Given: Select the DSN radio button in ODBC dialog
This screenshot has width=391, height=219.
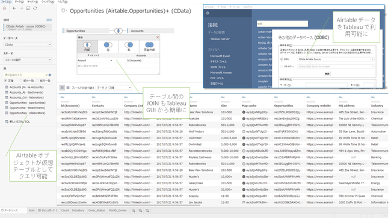Looking at the screenshot, I should (x=282, y=59).
